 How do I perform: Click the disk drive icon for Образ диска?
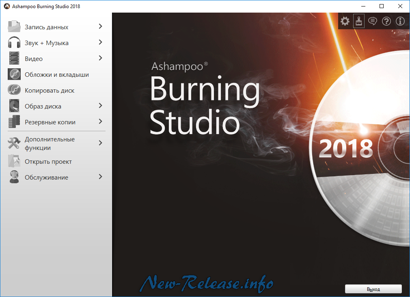coord(14,106)
